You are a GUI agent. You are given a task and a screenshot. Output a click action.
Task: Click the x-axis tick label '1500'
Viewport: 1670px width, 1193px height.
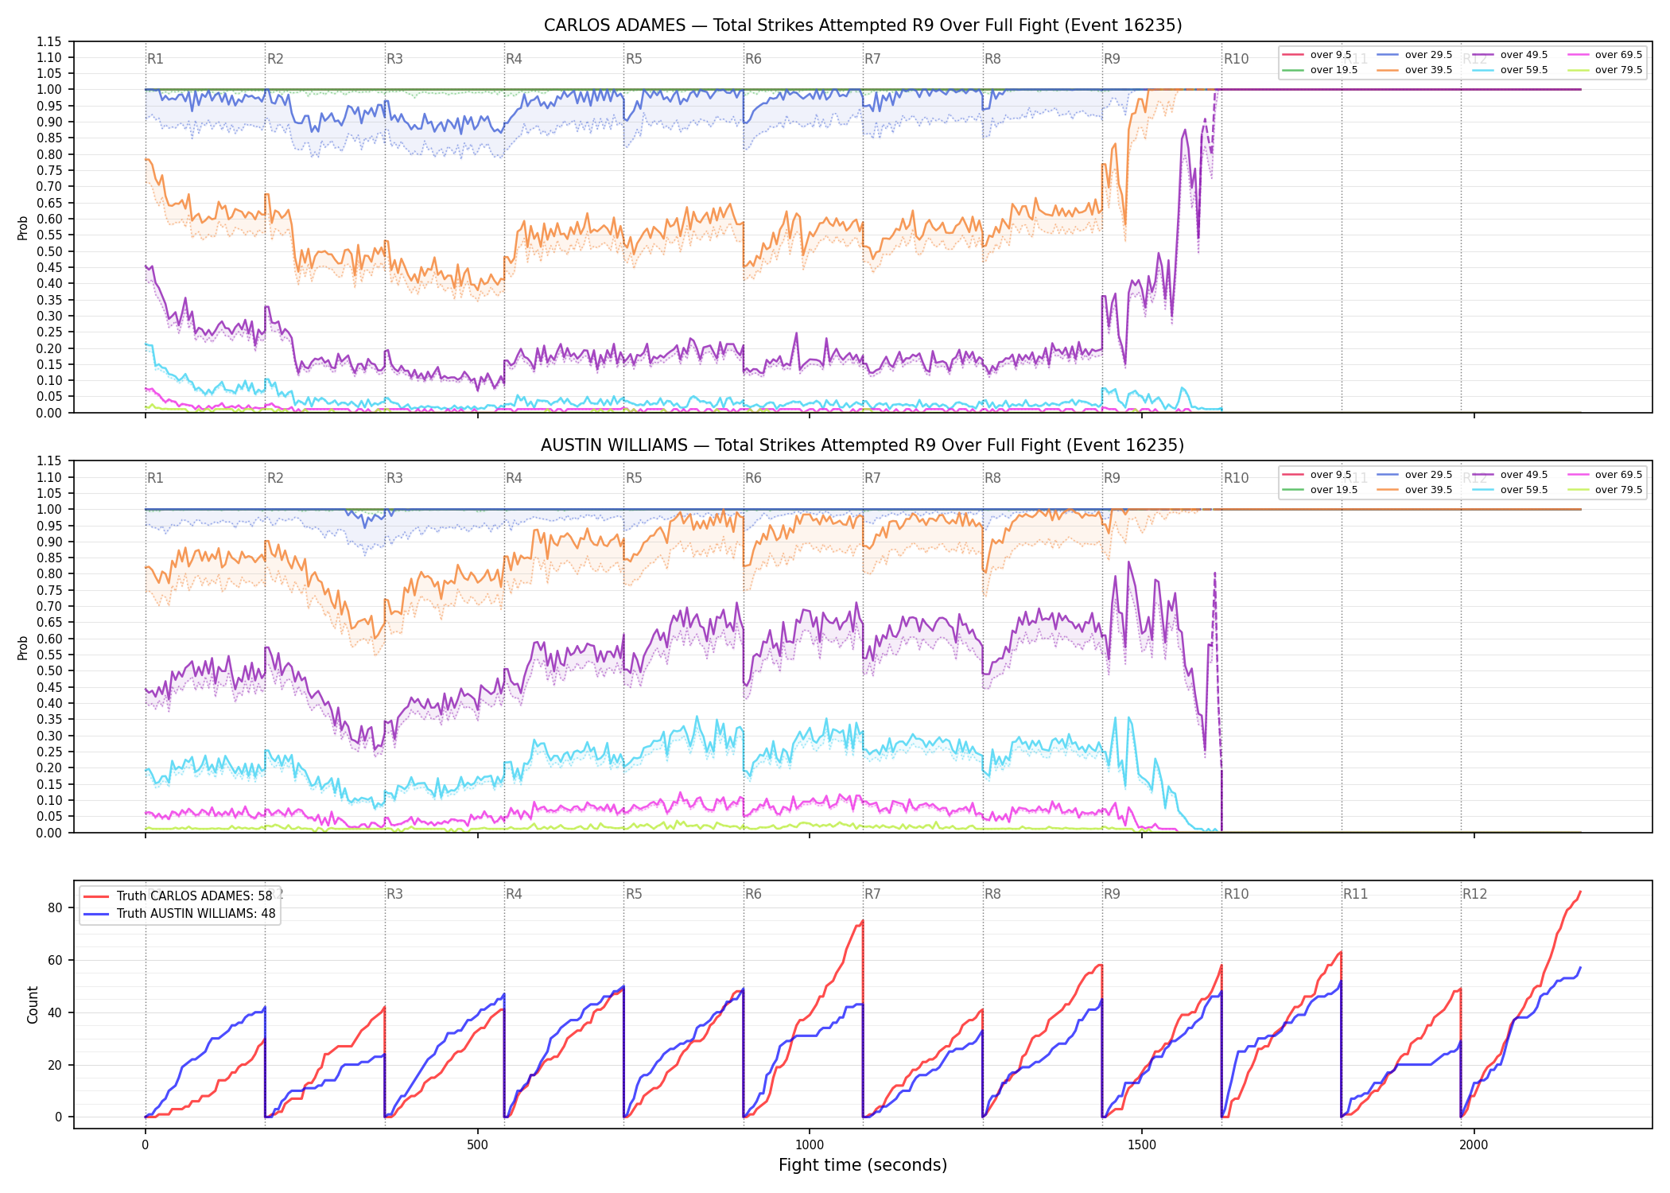pos(1142,1144)
